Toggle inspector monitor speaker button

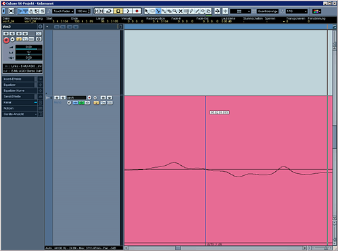[x=13, y=39]
